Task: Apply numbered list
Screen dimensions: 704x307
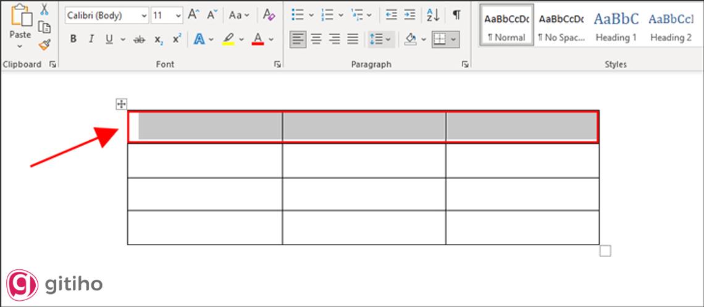Action: point(327,15)
